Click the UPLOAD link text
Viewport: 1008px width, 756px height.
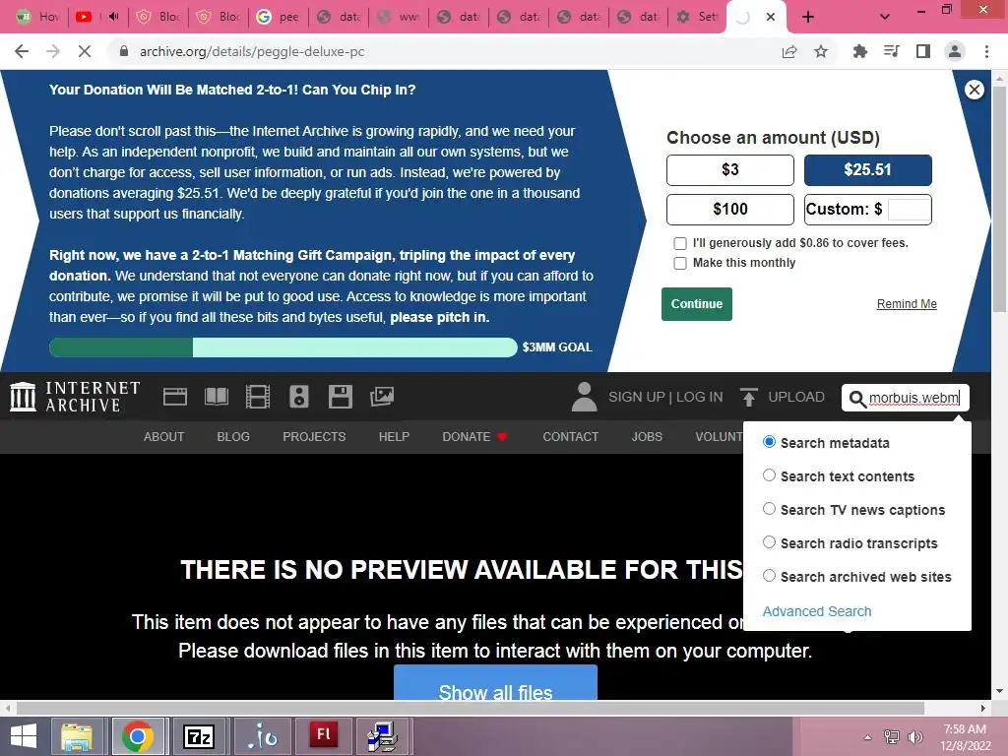click(796, 398)
